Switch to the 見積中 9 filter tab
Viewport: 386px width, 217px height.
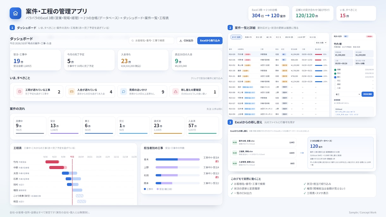point(248,37)
